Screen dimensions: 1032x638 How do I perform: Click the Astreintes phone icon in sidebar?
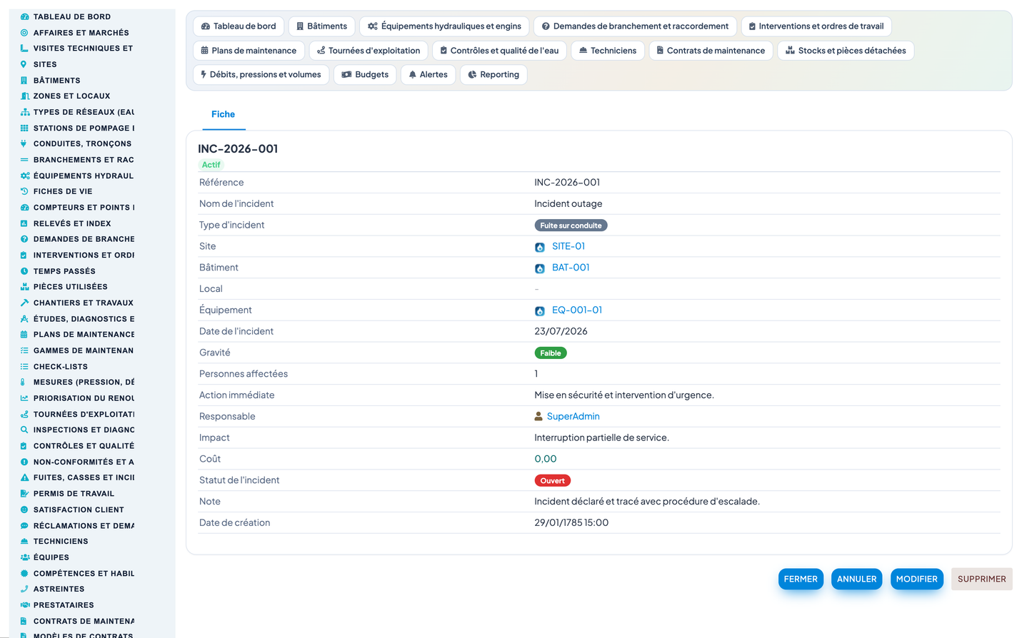[x=24, y=589]
